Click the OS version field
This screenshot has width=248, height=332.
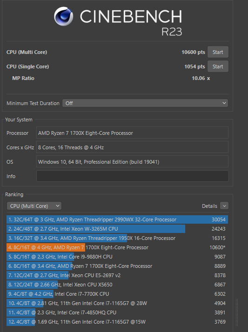[132, 162]
